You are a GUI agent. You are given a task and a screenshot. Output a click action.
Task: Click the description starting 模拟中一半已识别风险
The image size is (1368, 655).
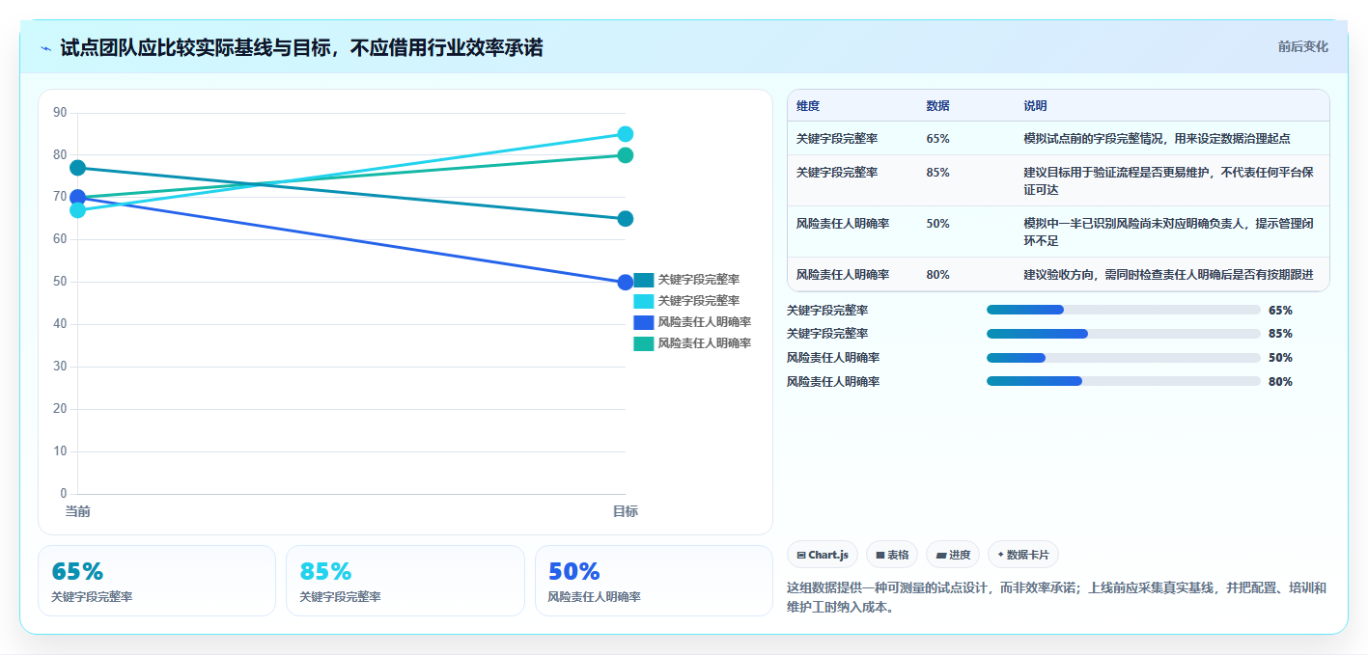click(x=1168, y=232)
